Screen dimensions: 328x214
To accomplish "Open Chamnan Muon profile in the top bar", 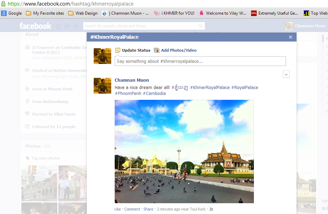I will 305,26.
